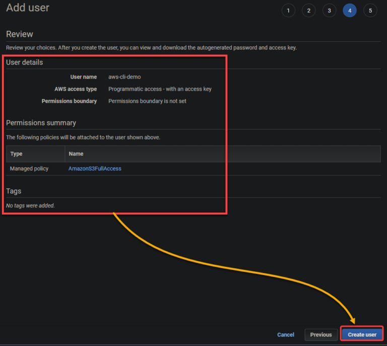Click the 'Permissions boundary' label
Image resolution: width=387 pixels, height=346 pixels.
point(69,101)
